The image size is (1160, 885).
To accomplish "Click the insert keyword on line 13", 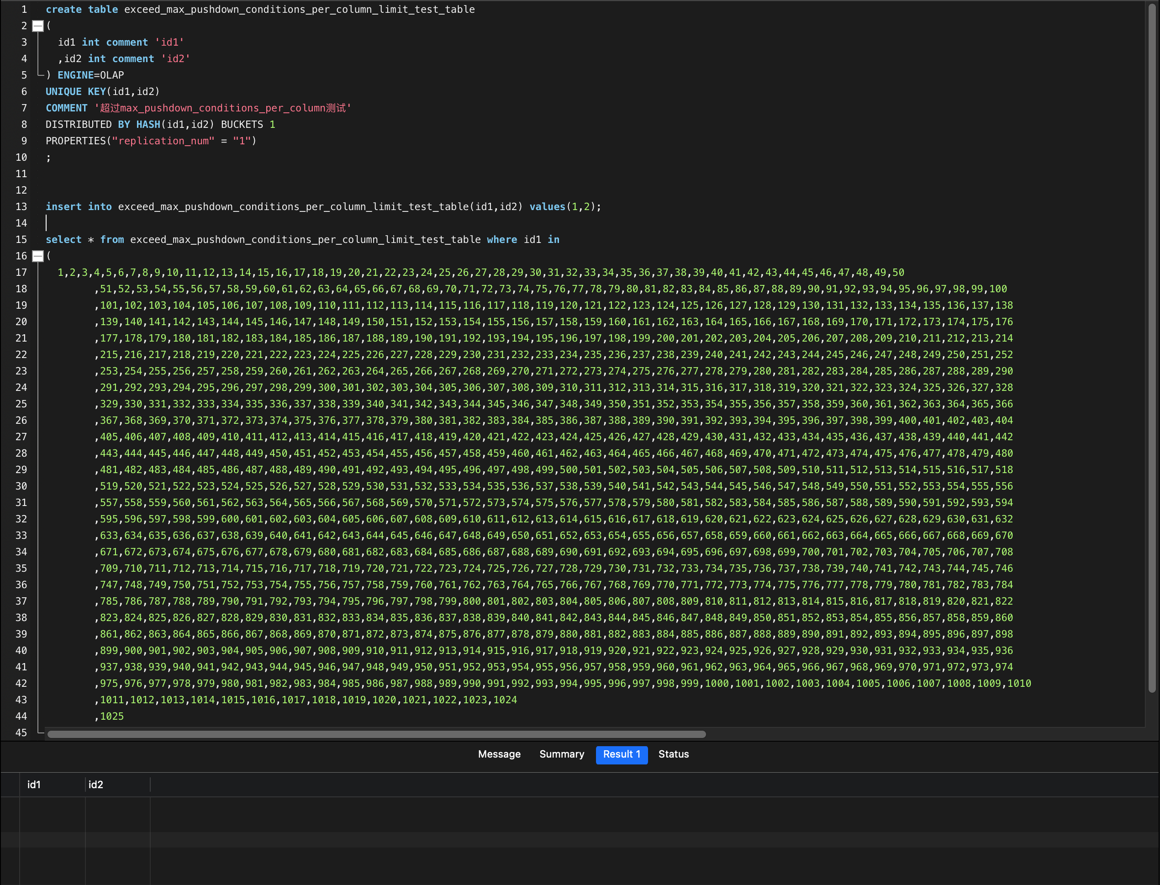I will (63, 206).
